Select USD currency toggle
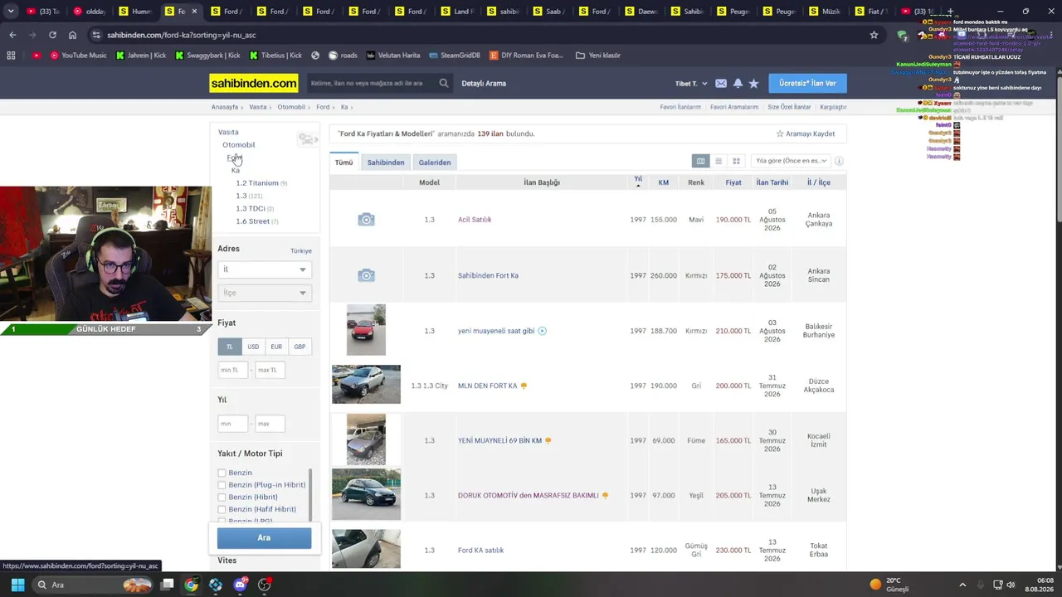The image size is (1062, 597). point(253,347)
